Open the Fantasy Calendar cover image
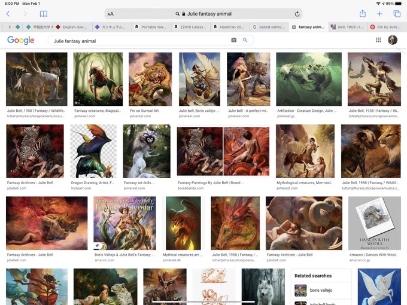 click(x=124, y=223)
